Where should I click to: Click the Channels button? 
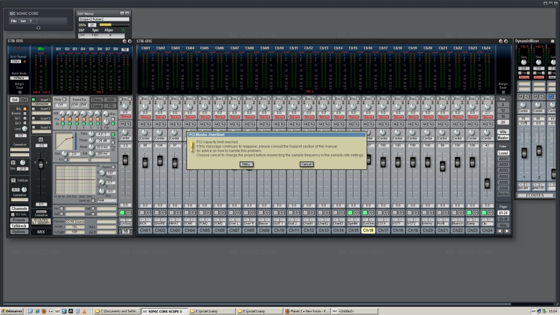pos(19,209)
